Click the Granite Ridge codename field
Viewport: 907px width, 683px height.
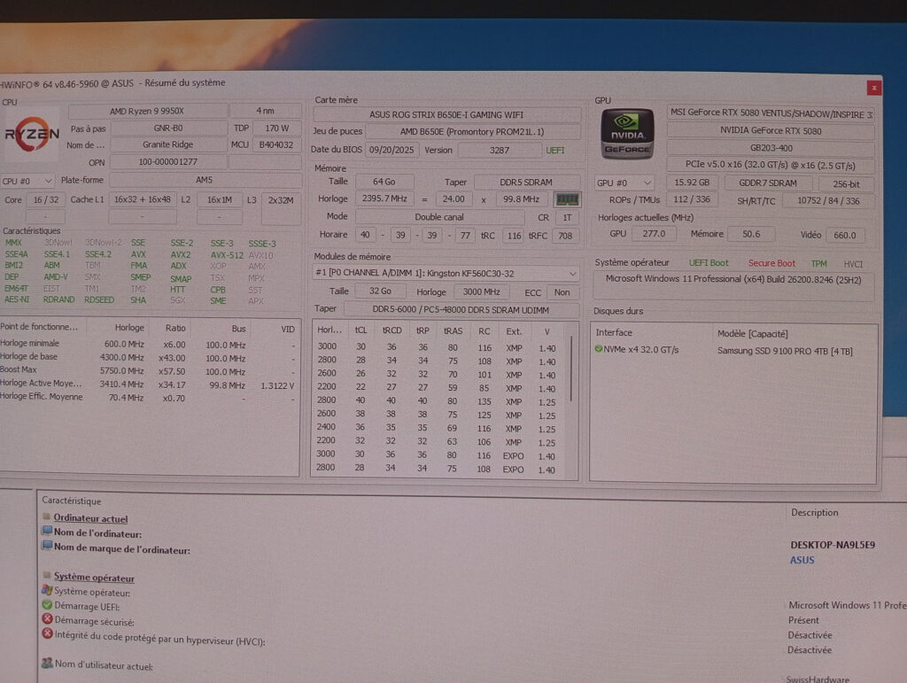tap(167, 144)
